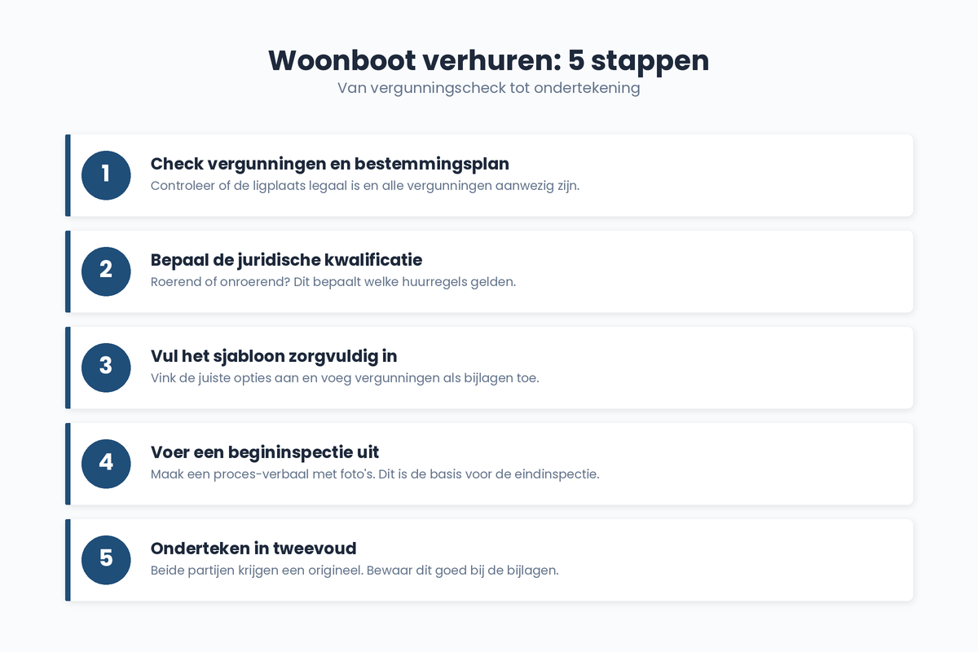Screen dimensions: 978x652
Task: Mark step 'Onderteken in tweevoud' as done
Action: tap(489, 560)
